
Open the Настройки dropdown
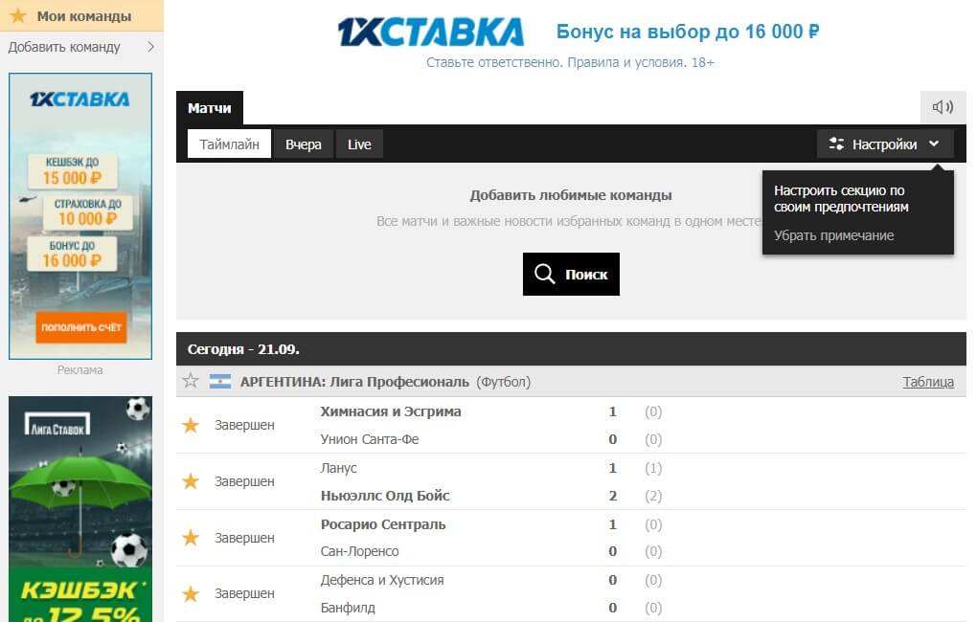coord(885,144)
